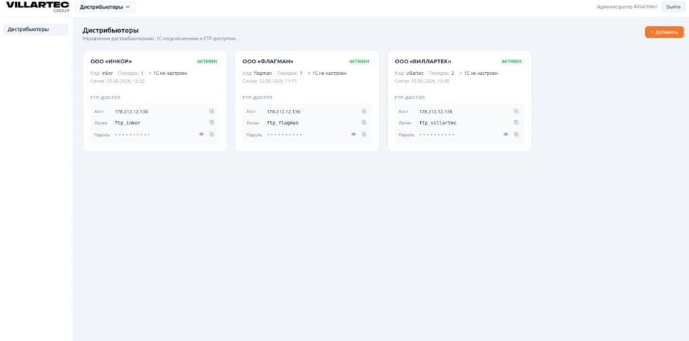Viewport: 689px width, 341px height.
Task: Open the ООО «ИНКОР» distributor card title
Action: [111, 61]
